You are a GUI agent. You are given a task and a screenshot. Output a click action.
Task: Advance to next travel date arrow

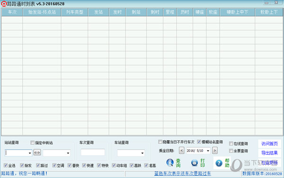215,151
